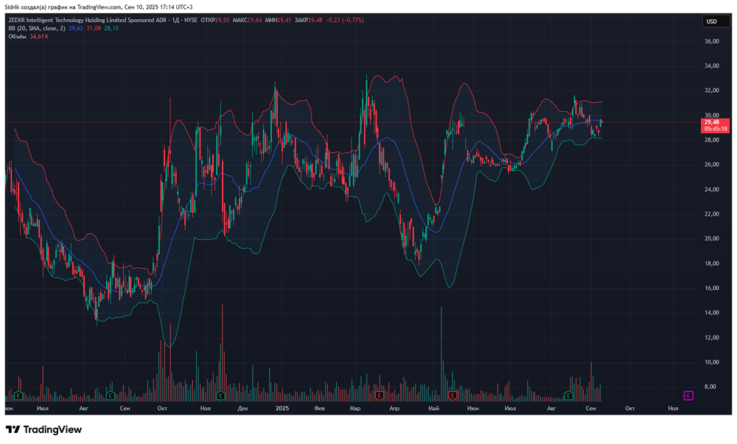Click the 10,00 price axis label
The width and height of the screenshot is (737, 444).
pyautogui.click(x=712, y=362)
